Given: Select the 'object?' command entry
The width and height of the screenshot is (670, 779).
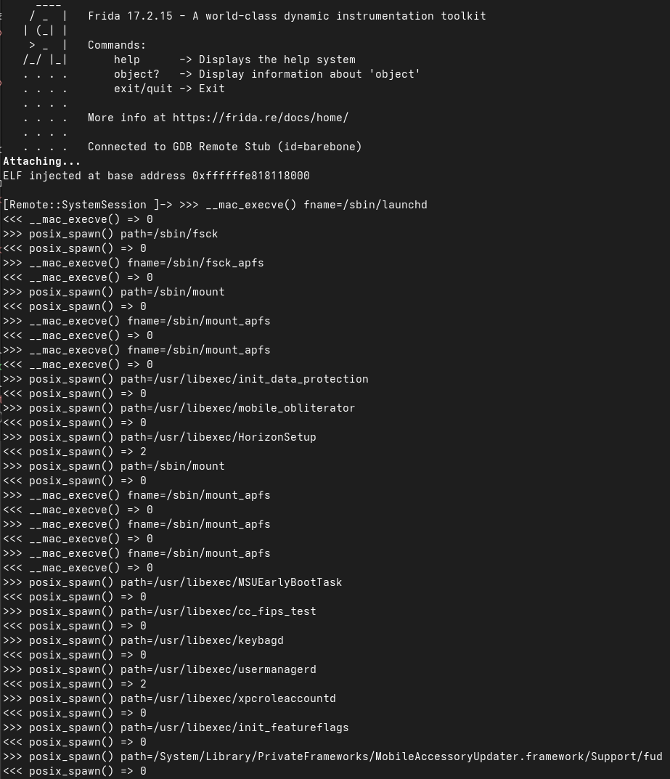Looking at the screenshot, I should 267,74.
